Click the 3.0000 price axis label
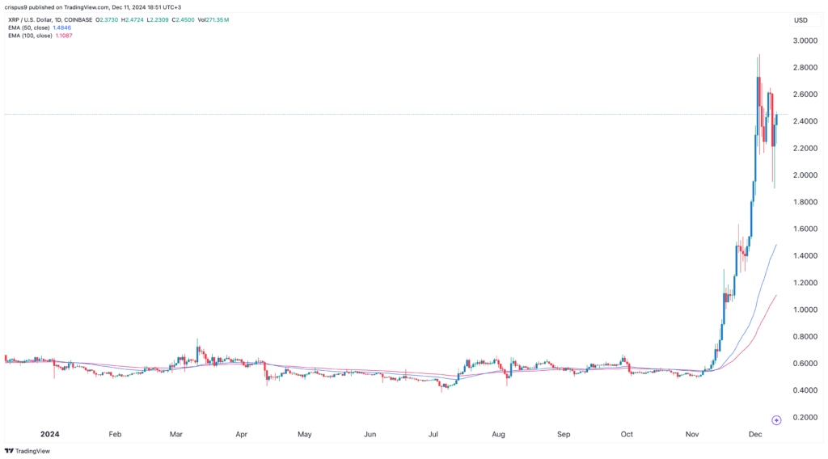The height and width of the screenshot is (459, 828). (805, 40)
